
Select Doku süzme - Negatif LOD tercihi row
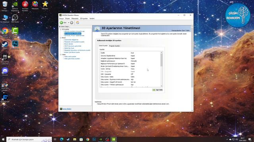[x=131, y=82]
